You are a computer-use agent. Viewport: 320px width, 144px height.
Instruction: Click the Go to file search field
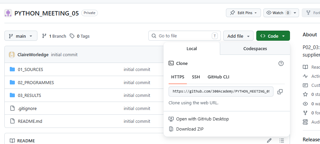click(x=184, y=36)
